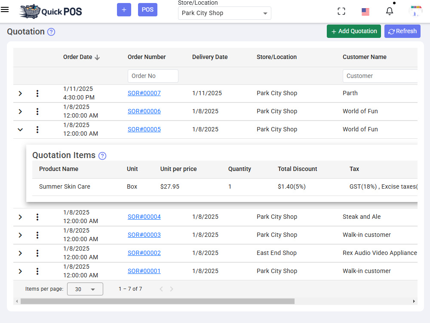430x323 pixels.
Task: Click Delivery Date column header
Action: pos(210,57)
